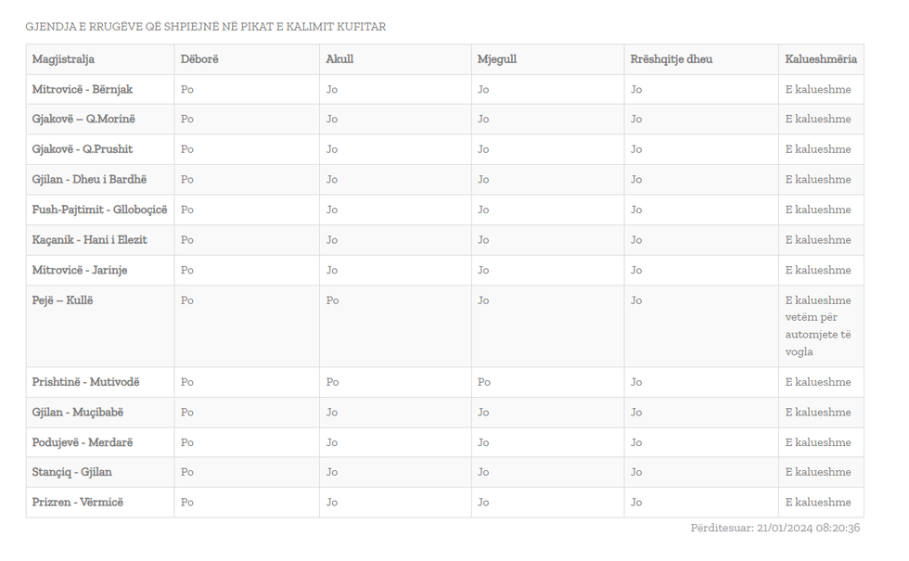Click the Akull column header
909x561 pixels.
339,59
